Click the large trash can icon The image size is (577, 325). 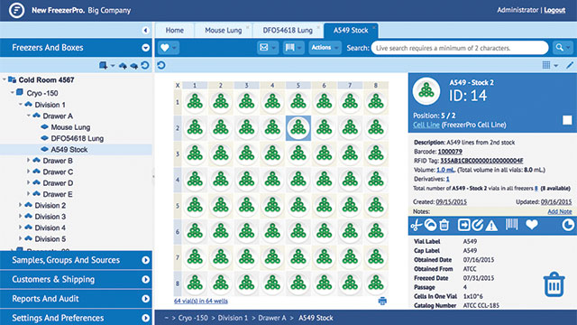pos(554,284)
